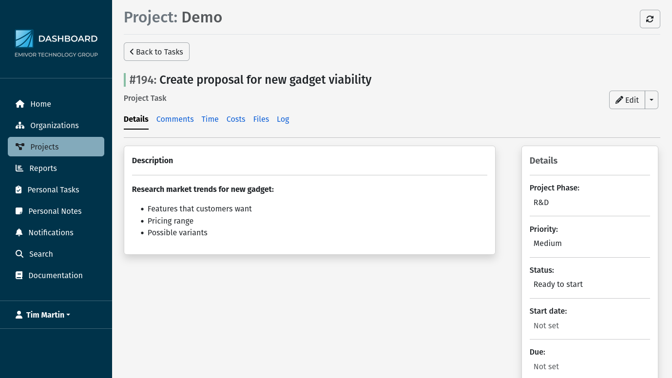The height and width of the screenshot is (378, 672).
Task: Click the Documentation book icon
Action: click(19, 275)
